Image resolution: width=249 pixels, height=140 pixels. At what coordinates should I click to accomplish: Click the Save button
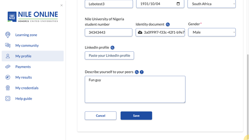tap(136, 115)
